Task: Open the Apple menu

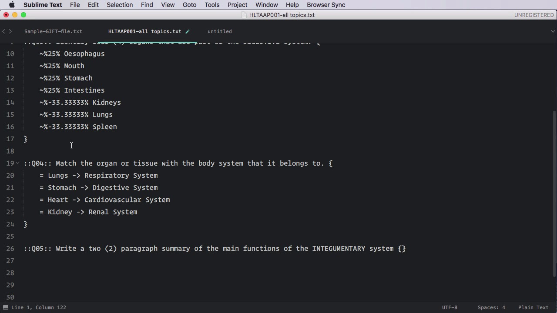Action: (12, 5)
